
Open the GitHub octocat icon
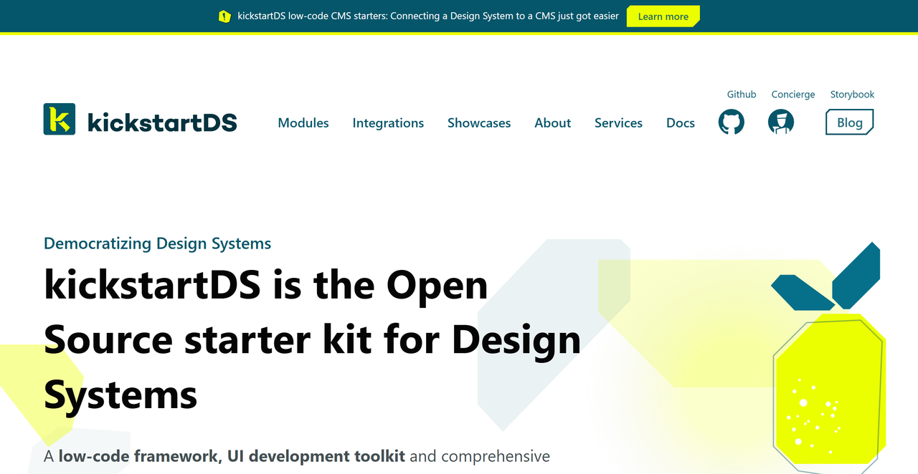click(x=732, y=122)
